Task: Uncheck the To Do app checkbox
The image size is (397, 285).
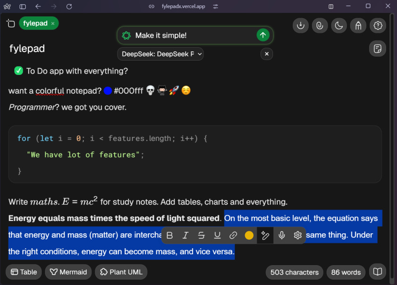Action: (19, 71)
